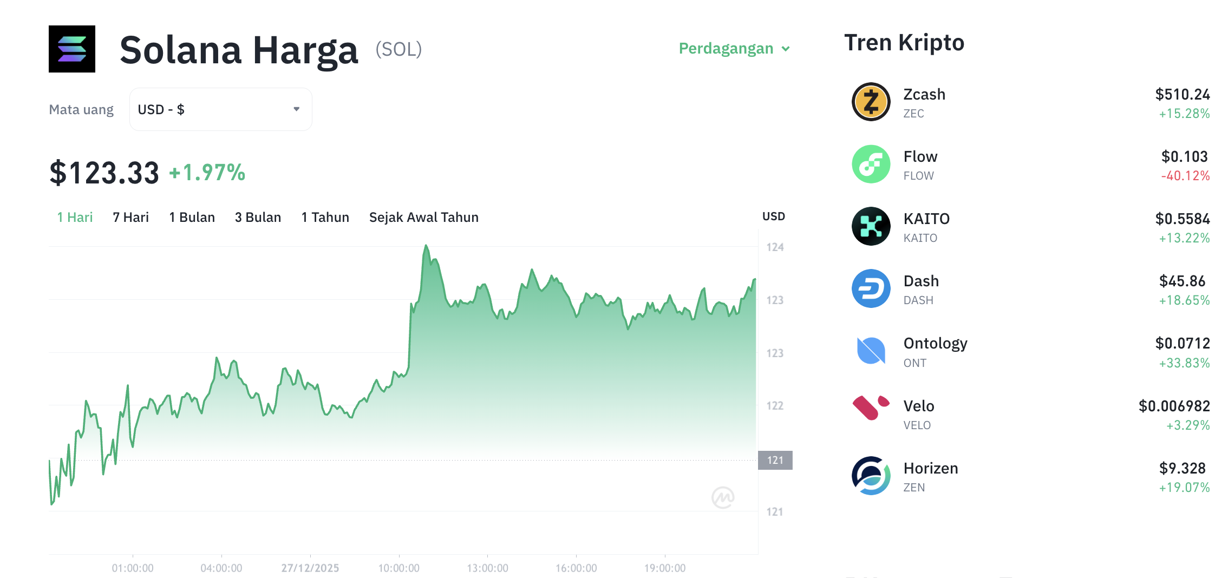Click the Solana logo icon

point(71,49)
